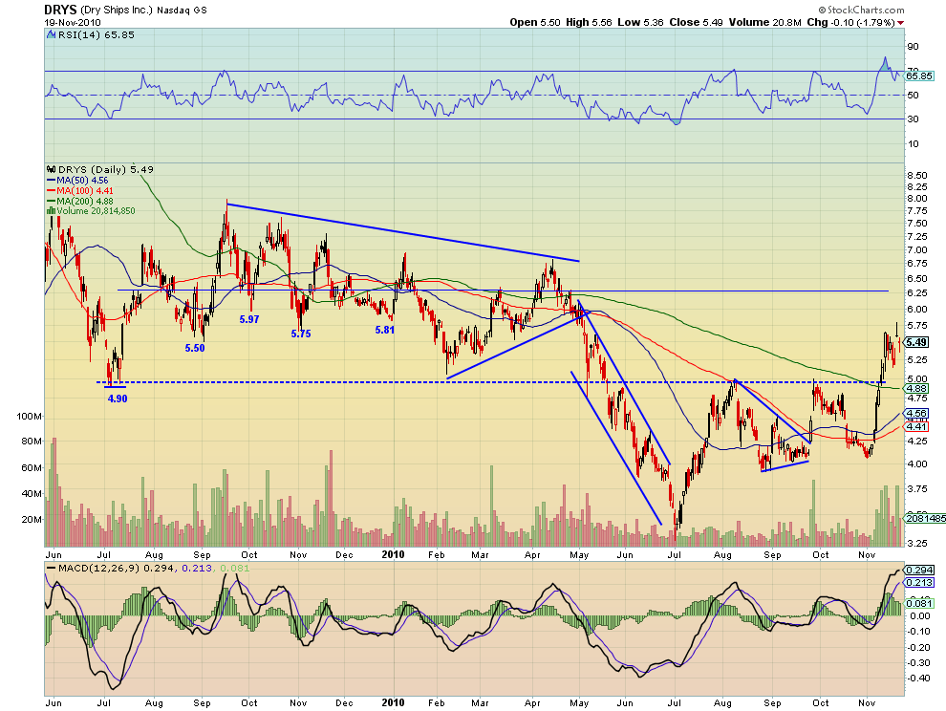Click the -0.40 label on MACD axis

(919, 679)
